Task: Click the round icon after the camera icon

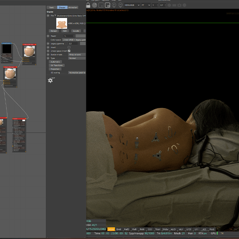Action: pos(184,5)
